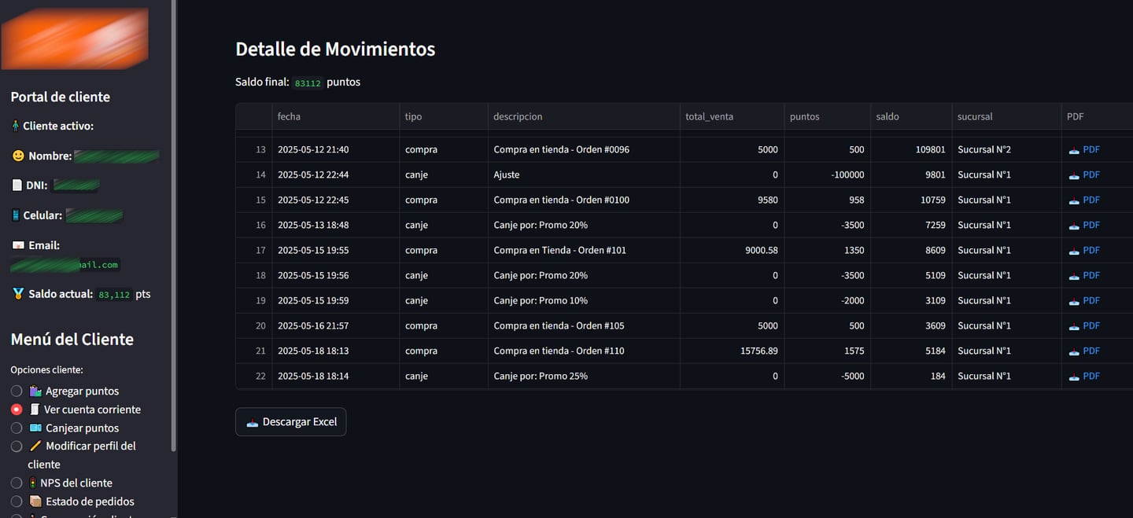
Task: Click the package icon for Estado de pedidos
Action: coord(35,501)
